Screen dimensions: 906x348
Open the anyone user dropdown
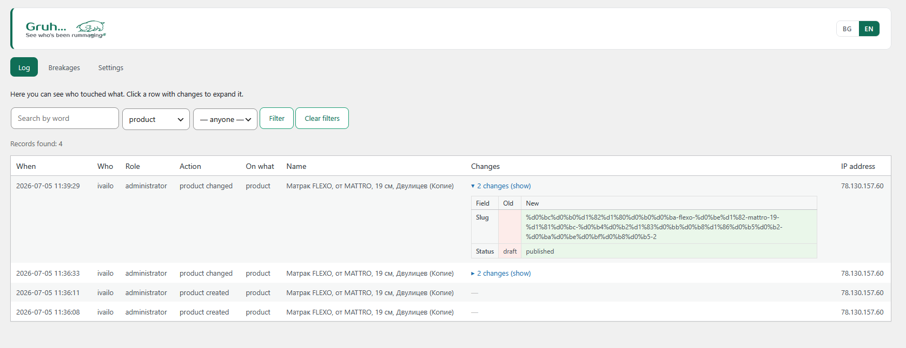pos(225,119)
